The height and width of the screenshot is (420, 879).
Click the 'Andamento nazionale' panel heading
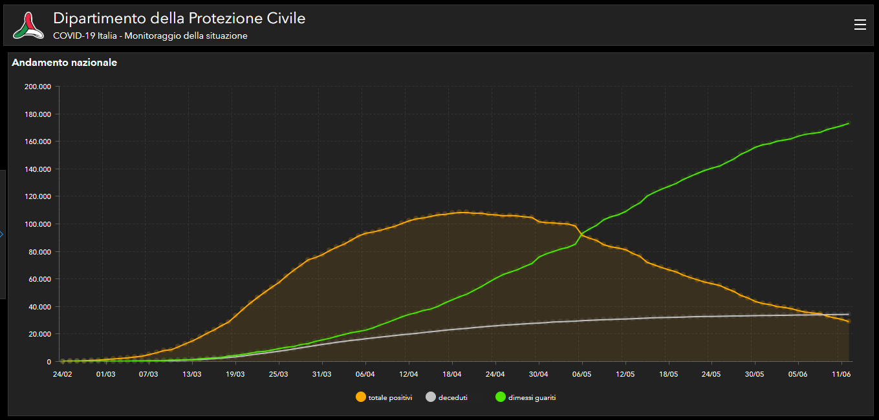64,63
